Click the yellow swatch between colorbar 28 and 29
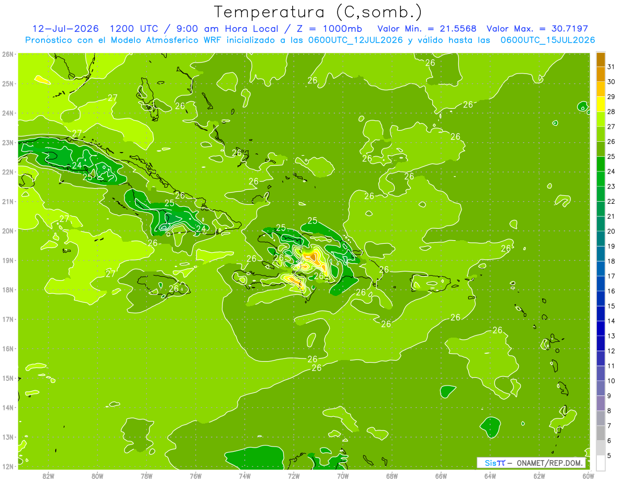Screen dimensions: 625x483 [601, 104]
